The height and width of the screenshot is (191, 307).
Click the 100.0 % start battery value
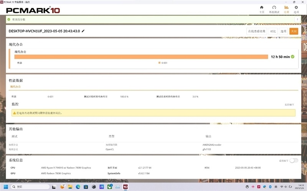pyautogui.click(x=124, y=96)
